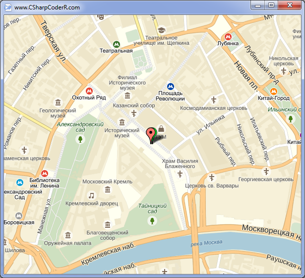Screen dimensions: 305x278
Task: Click the C# application icon in title bar
Action: pos(8,7)
